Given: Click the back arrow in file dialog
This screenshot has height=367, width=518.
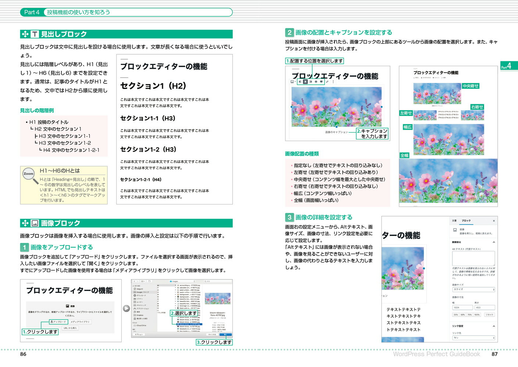Looking at the screenshot, I should point(134,281).
